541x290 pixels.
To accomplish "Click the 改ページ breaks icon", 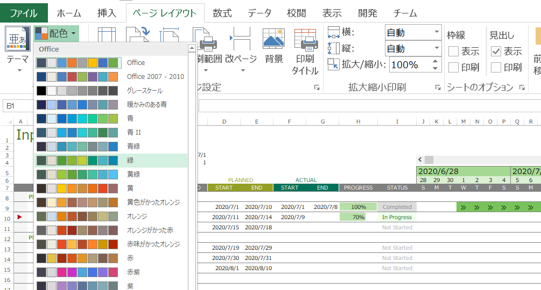I will (241, 39).
